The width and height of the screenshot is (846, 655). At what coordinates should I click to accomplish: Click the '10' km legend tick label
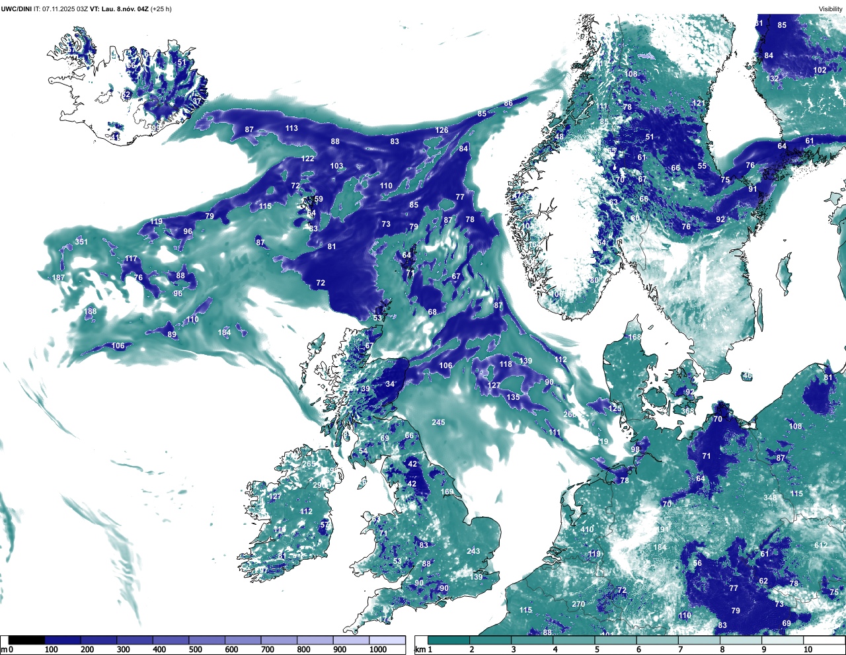pos(808,650)
